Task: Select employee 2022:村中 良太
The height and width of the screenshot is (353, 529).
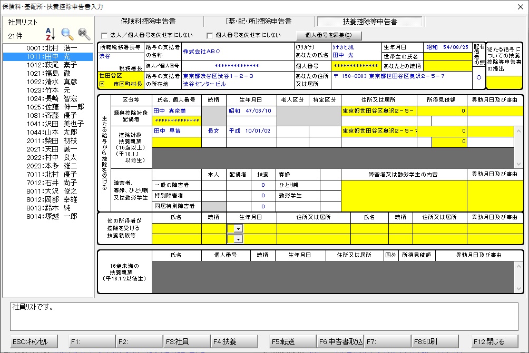Action: pyautogui.click(x=48, y=158)
